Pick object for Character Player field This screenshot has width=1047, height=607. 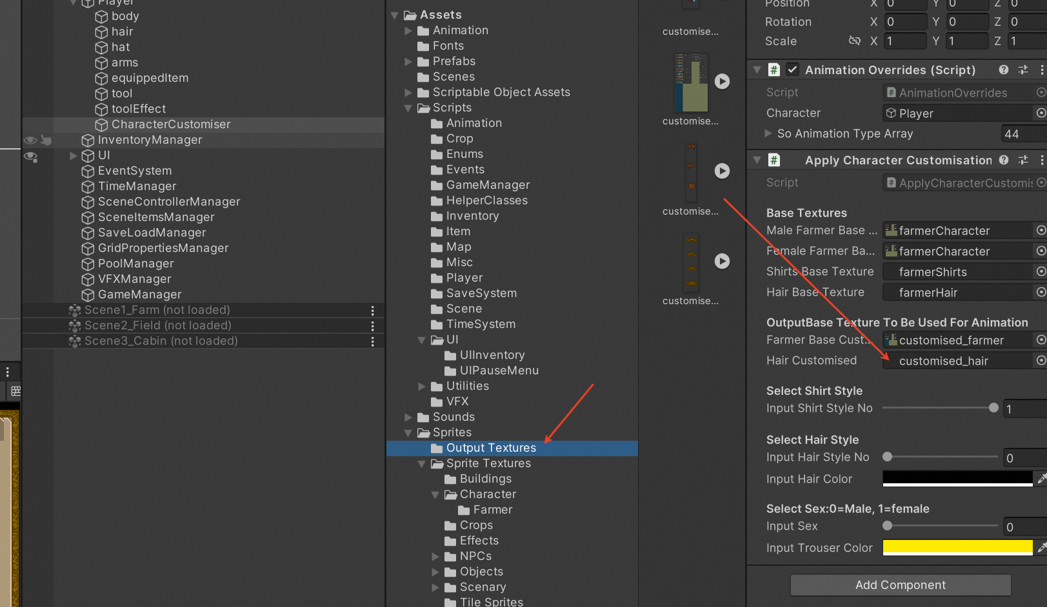click(x=1041, y=113)
